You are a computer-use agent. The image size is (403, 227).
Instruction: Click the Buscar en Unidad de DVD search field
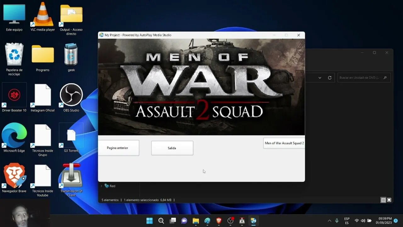(364, 78)
